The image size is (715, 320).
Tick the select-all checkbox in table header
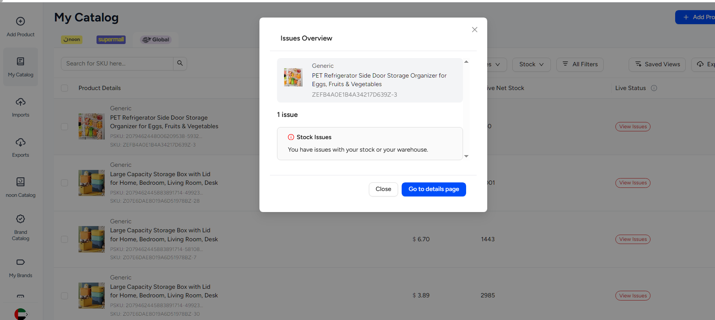coord(64,88)
